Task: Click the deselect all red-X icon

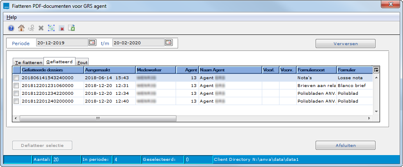Action: pyautogui.click(x=62, y=28)
